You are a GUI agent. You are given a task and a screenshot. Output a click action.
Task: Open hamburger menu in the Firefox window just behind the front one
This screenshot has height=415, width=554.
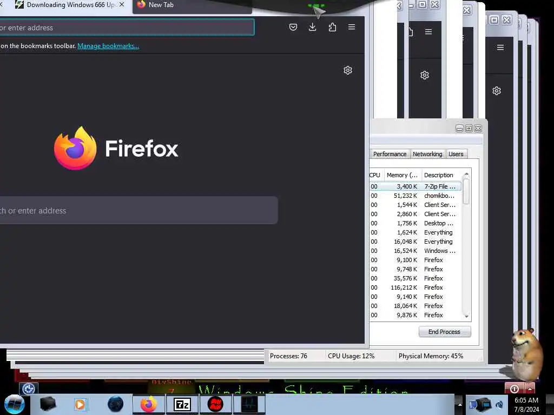click(428, 32)
